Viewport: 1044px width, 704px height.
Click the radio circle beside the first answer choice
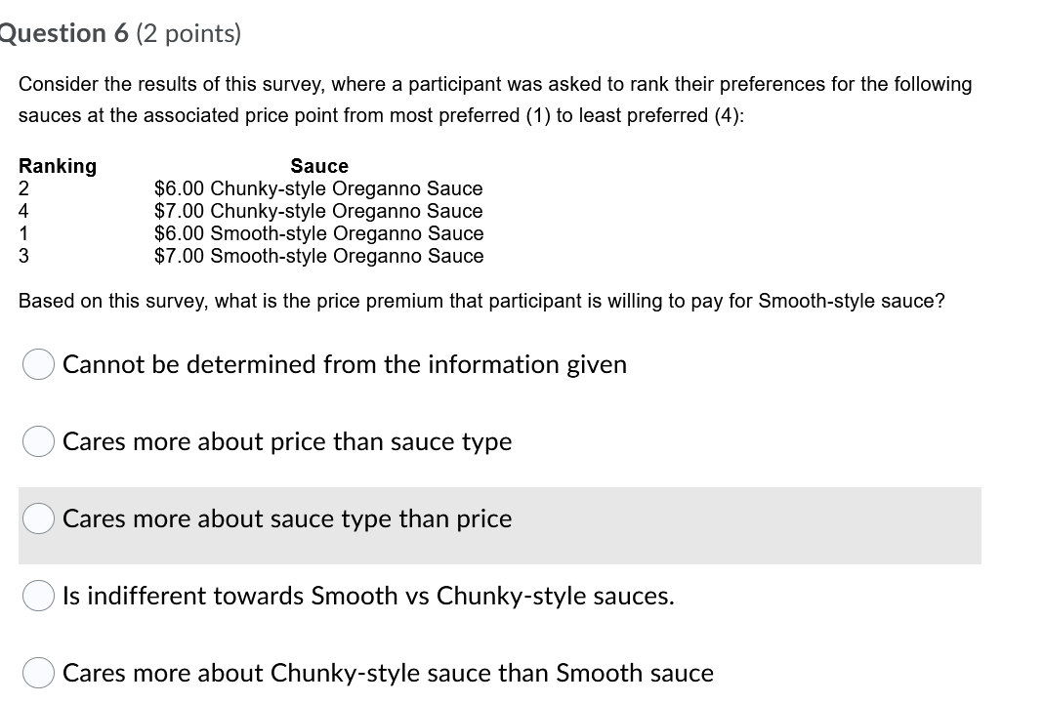pos(37,364)
